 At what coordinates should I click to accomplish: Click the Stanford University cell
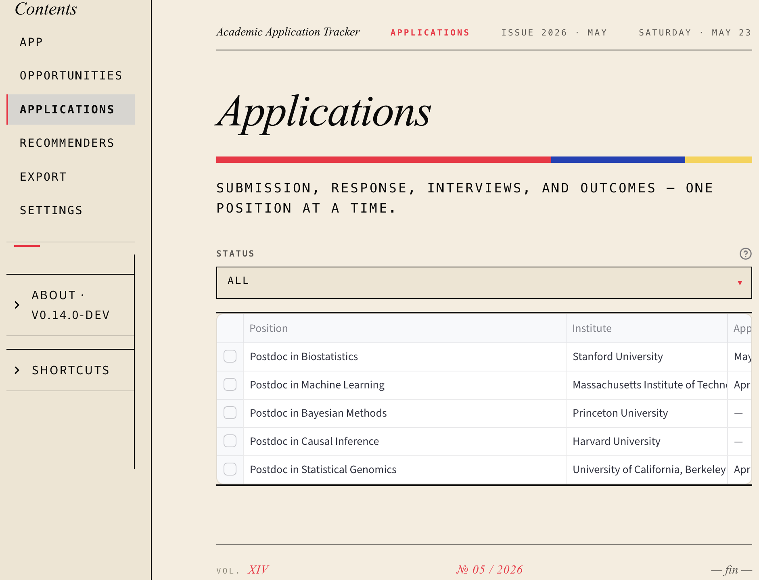(x=646, y=357)
